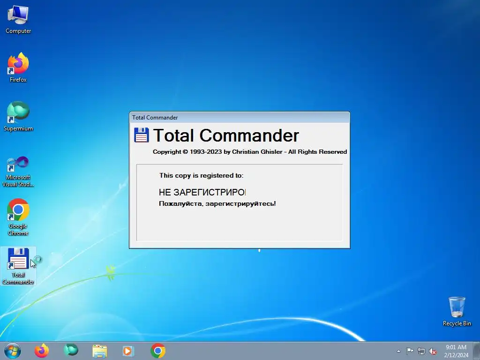Open Windows Media Player from the taskbar

[x=128, y=351]
